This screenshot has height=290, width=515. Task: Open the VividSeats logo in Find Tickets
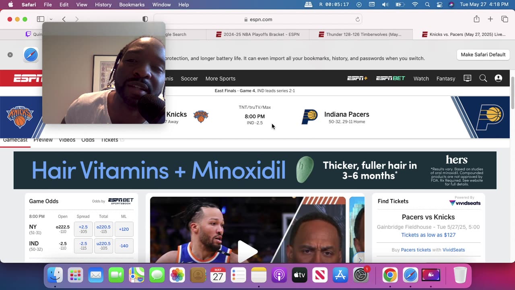tap(465, 203)
